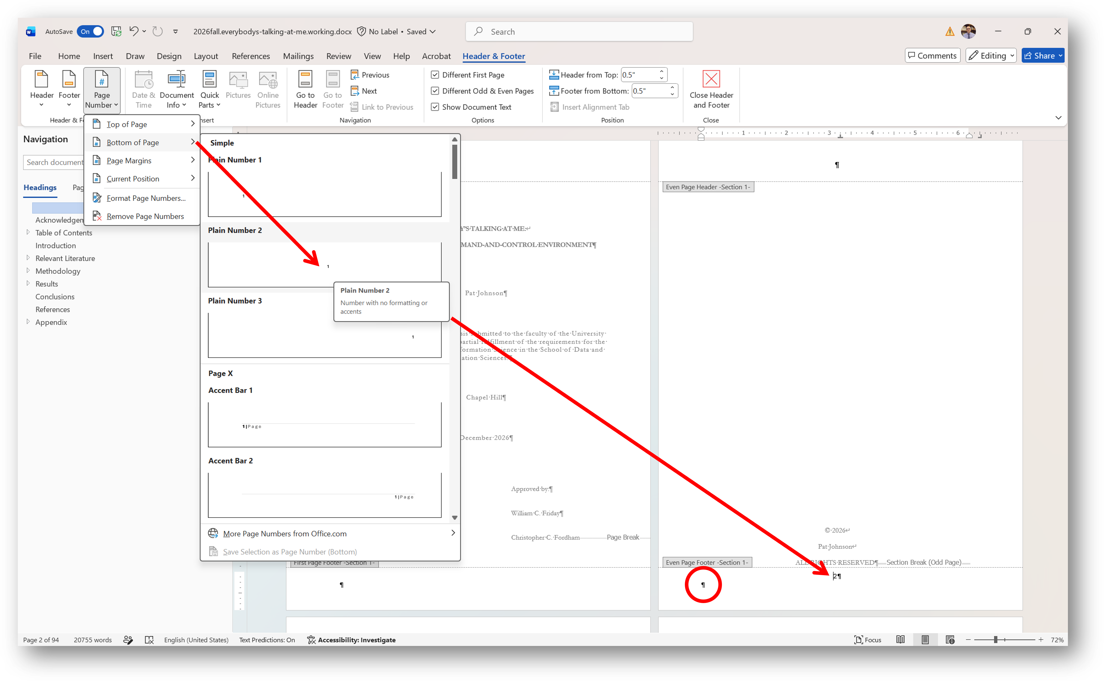Open the Bottom of Page submenu
Screen dimensions: 1104x682
point(142,142)
